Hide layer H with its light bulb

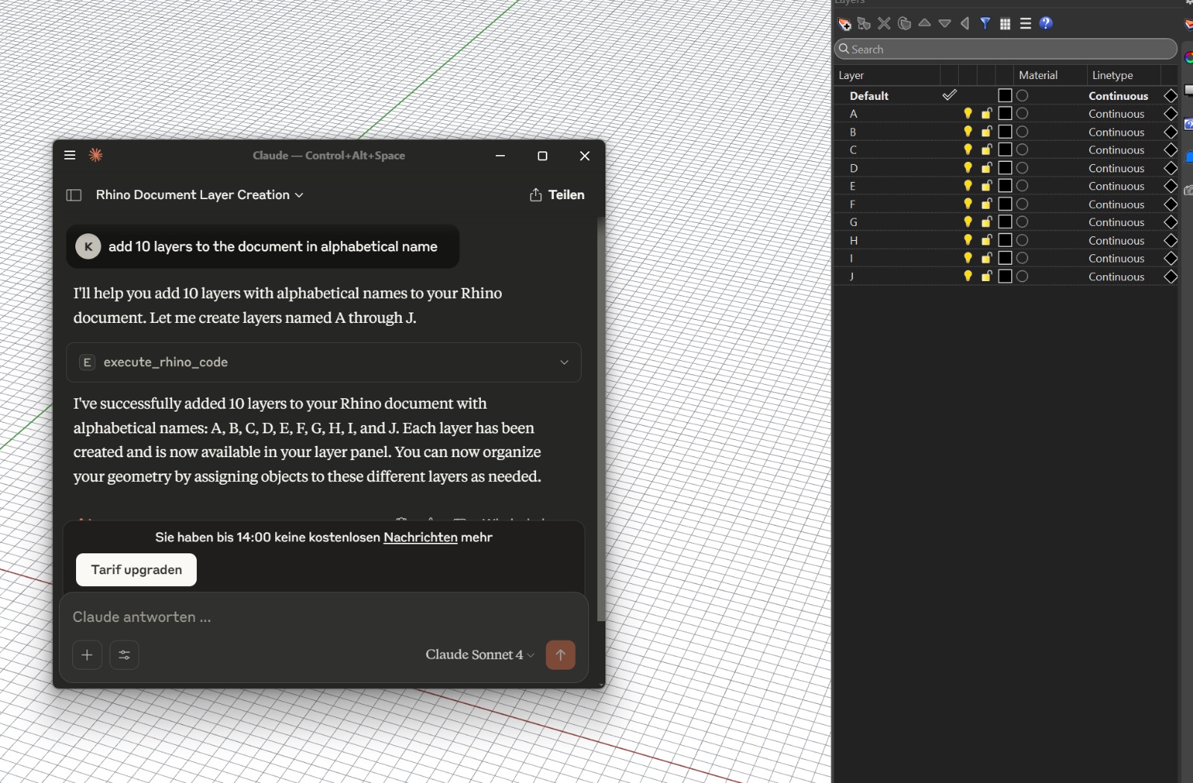click(x=968, y=240)
